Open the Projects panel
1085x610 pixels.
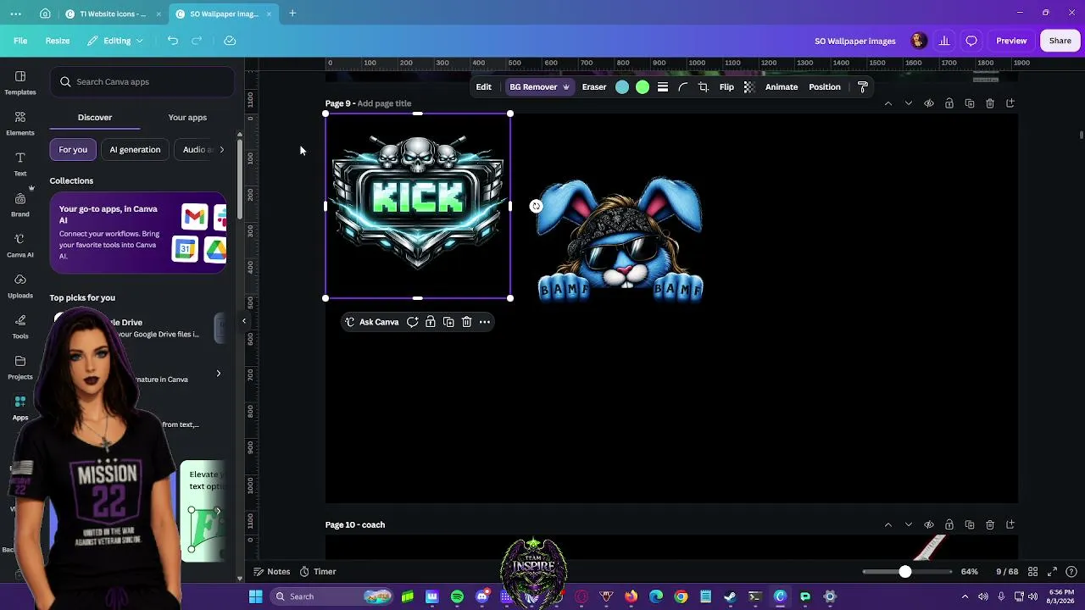point(20,367)
